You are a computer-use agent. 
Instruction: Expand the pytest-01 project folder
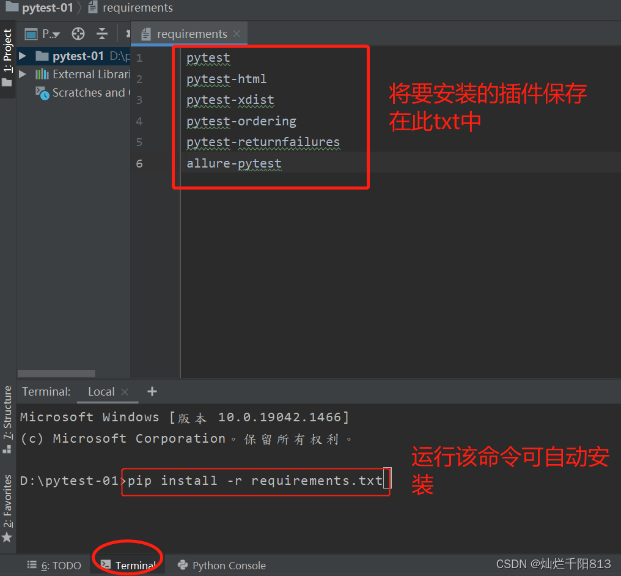click(x=23, y=56)
